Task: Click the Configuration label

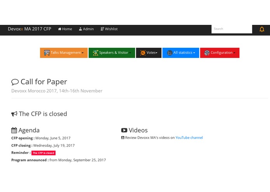Action: (x=221, y=52)
